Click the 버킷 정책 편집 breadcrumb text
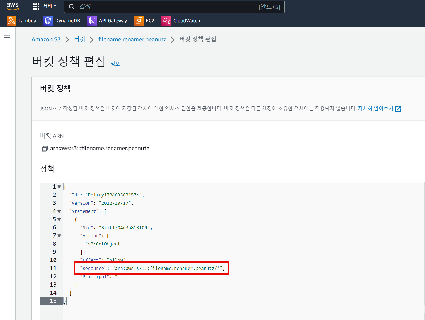 click(198, 39)
